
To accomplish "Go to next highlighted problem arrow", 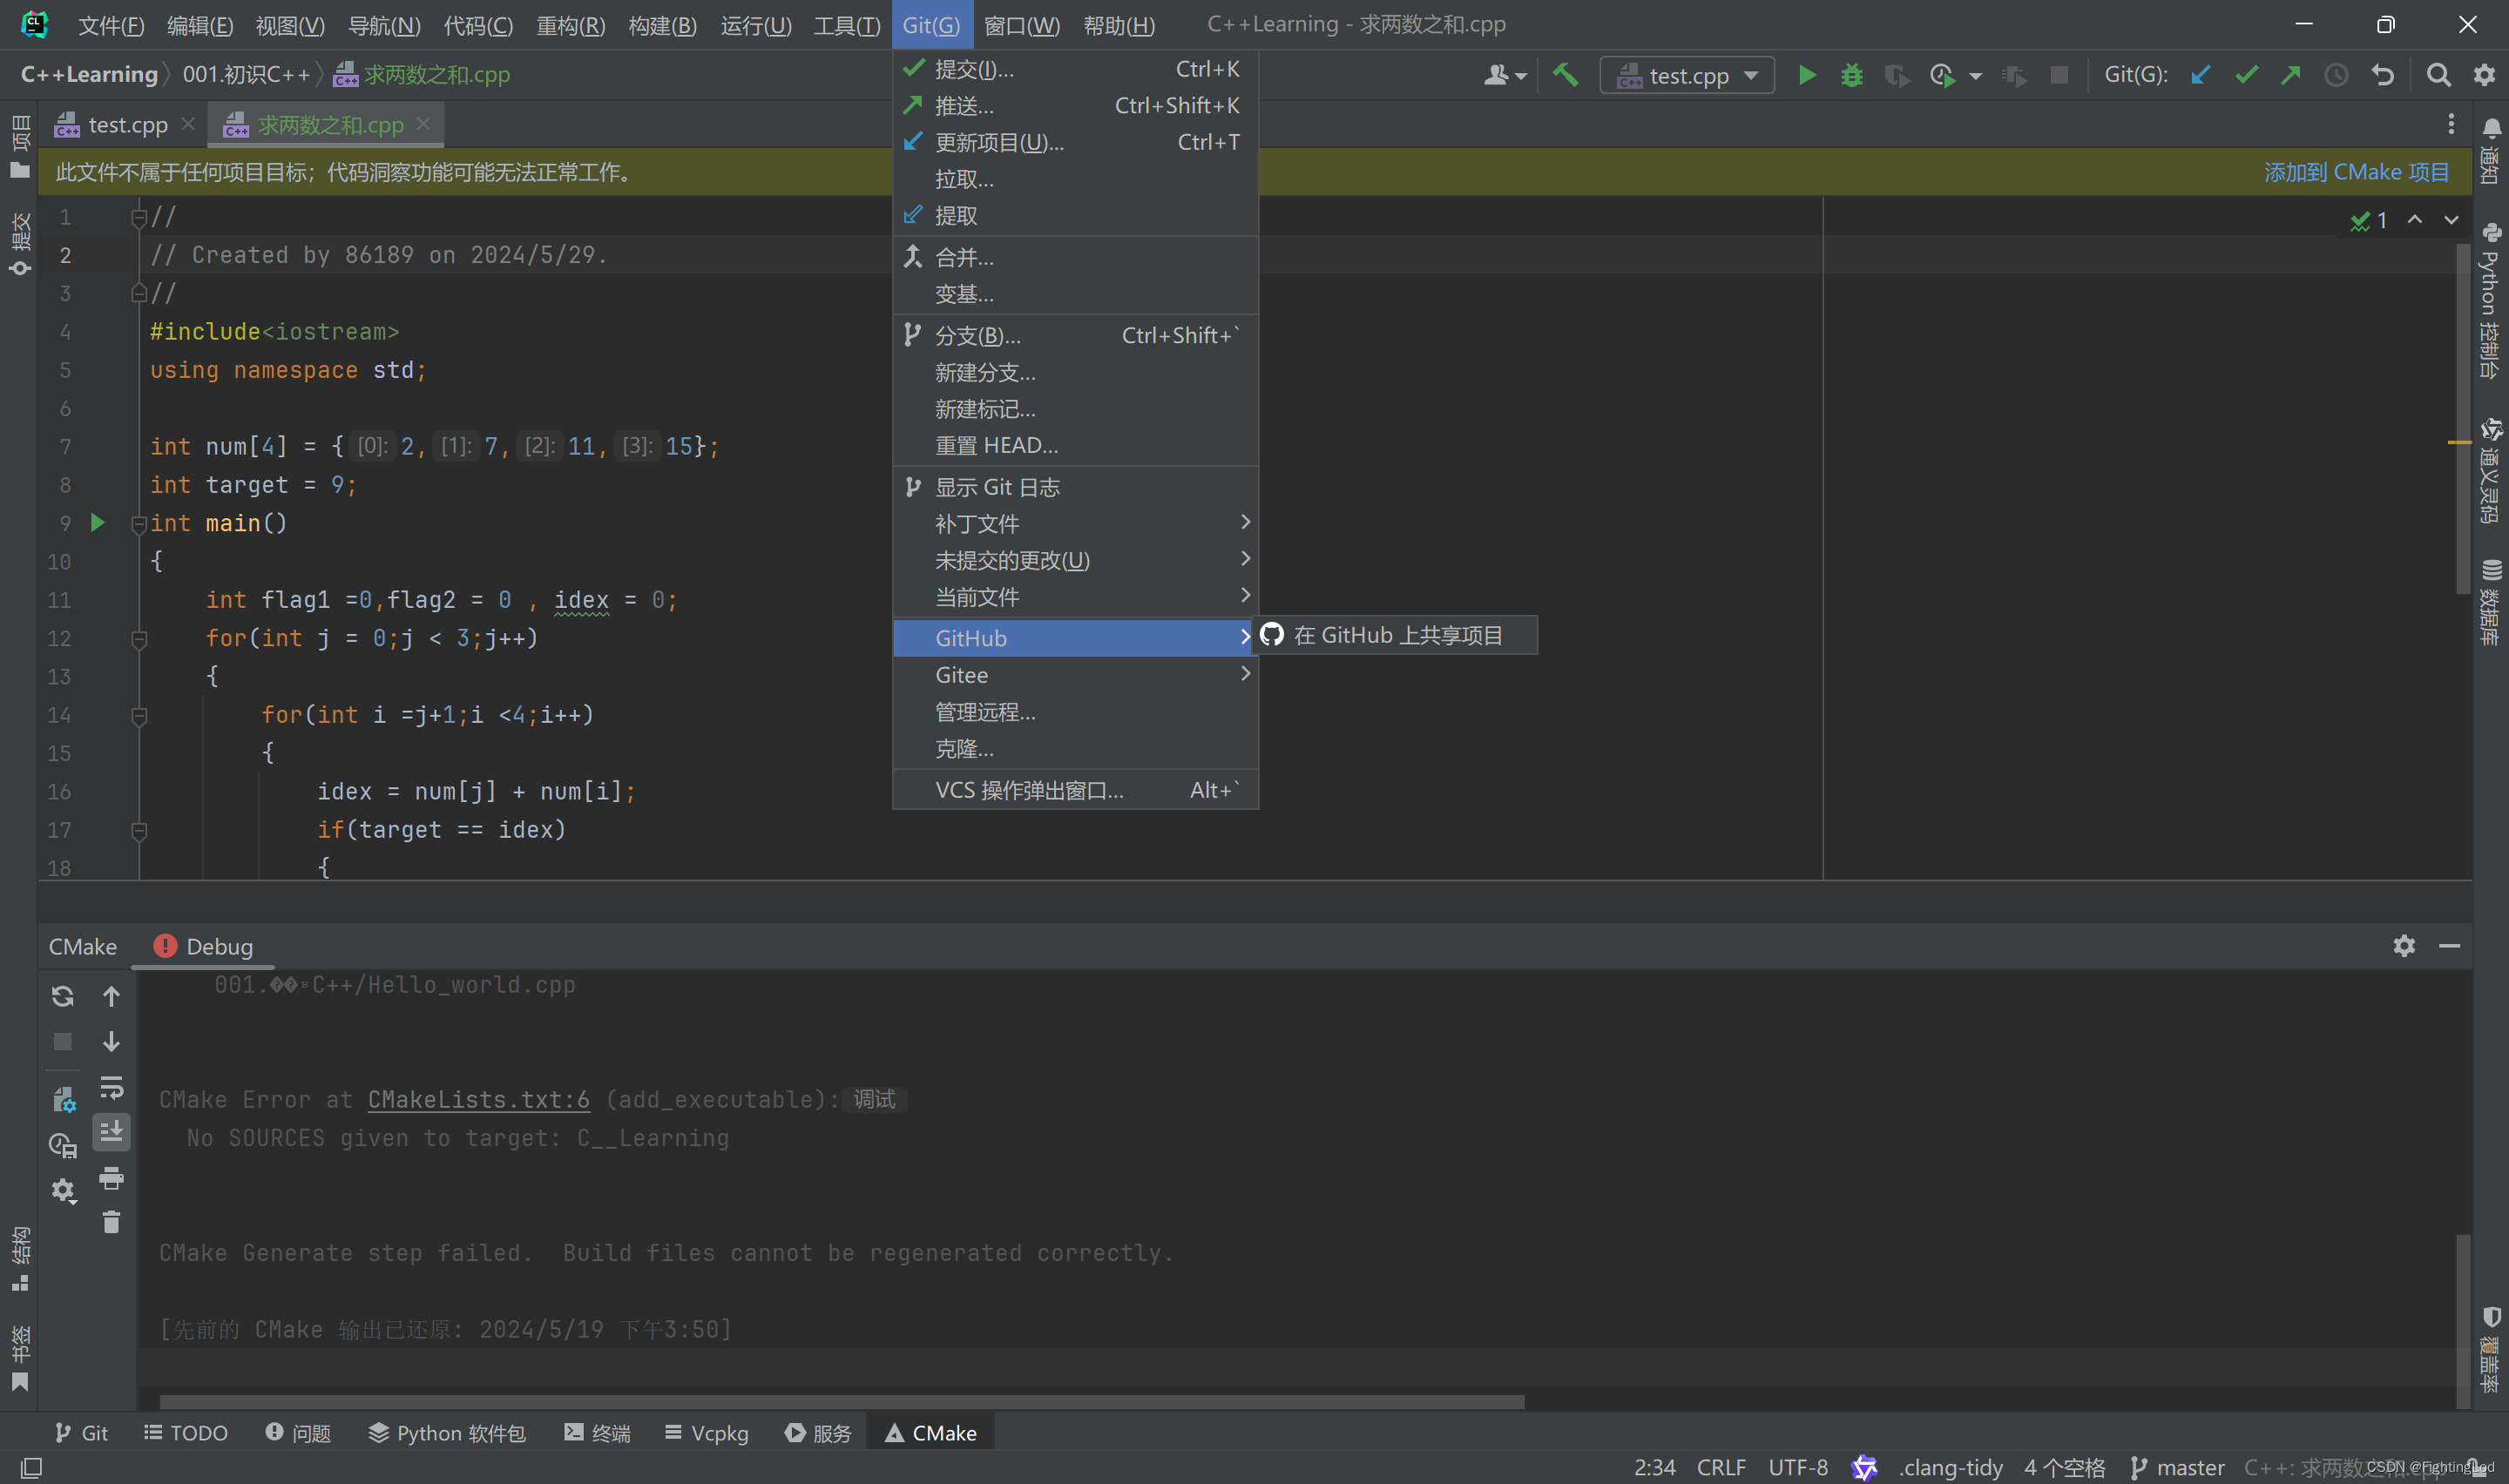I will click(x=2451, y=220).
